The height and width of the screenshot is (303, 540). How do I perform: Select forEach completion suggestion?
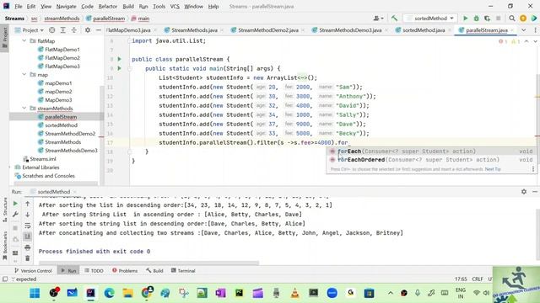[431, 151]
